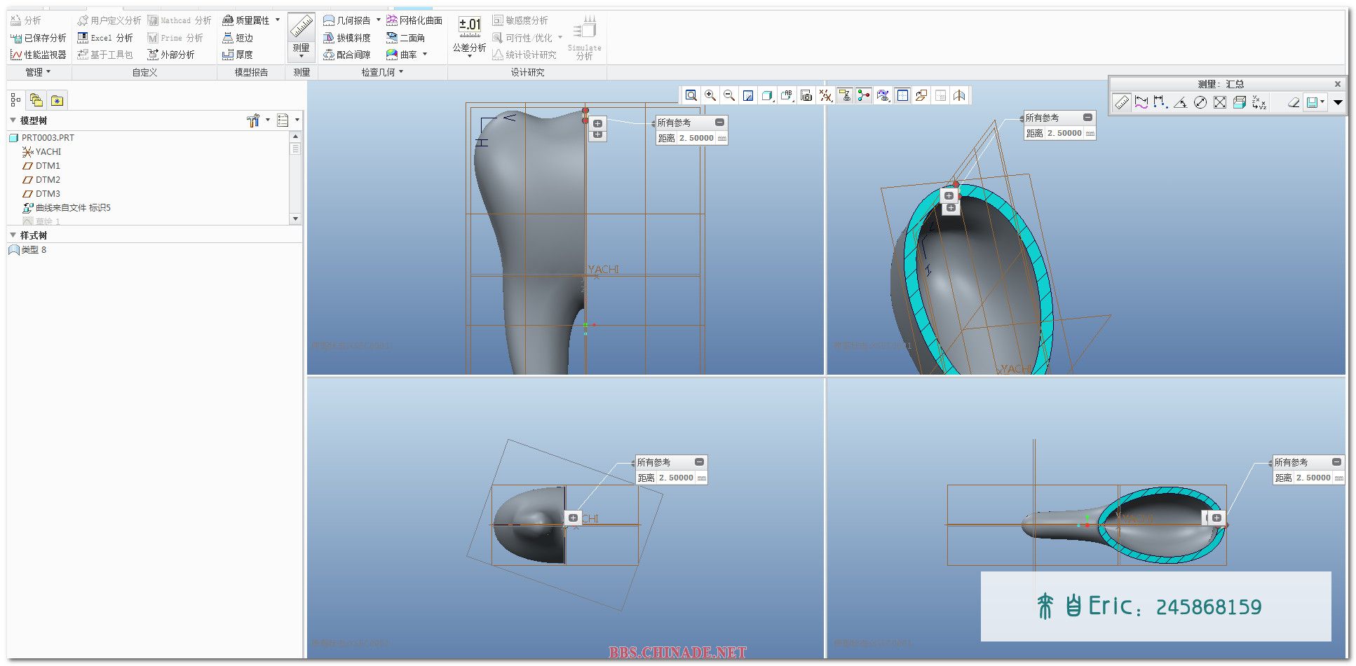
Task: Select 曲线来自文件 标识5 tree item
Action: pos(73,208)
